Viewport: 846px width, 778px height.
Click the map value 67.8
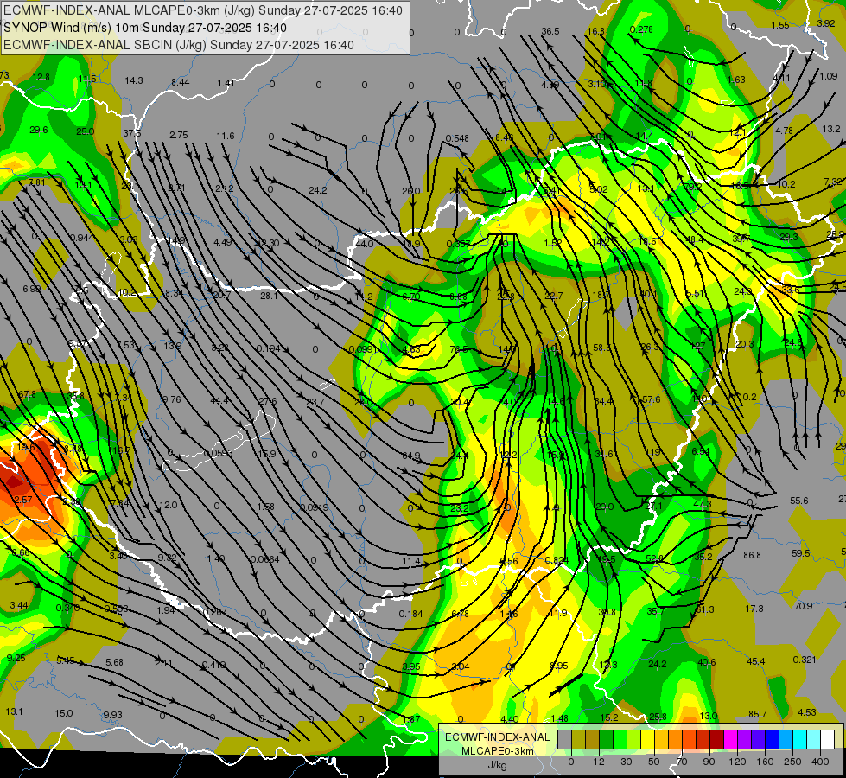click(27, 395)
